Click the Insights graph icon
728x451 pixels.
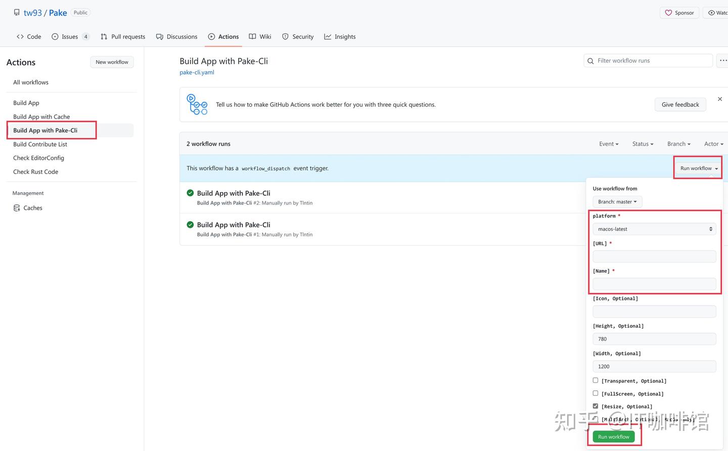328,37
